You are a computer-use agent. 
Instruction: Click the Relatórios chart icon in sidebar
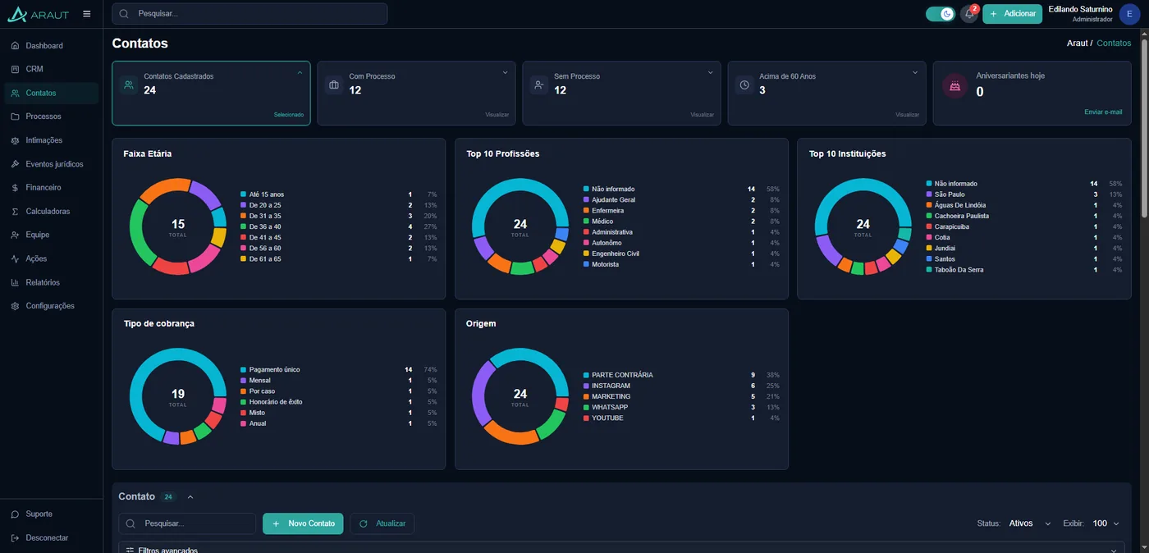pos(15,282)
